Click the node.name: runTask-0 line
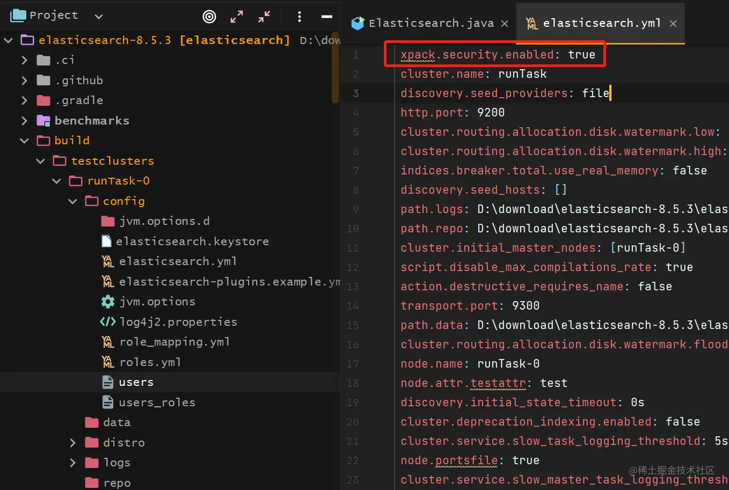Image resolution: width=729 pixels, height=490 pixels. pos(470,364)
